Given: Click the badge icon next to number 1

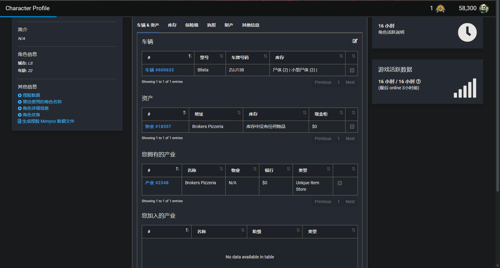Looking at the screenshot, I should point(440,8).
